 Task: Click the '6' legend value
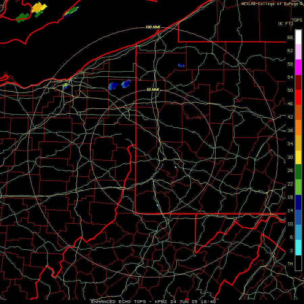292,237
